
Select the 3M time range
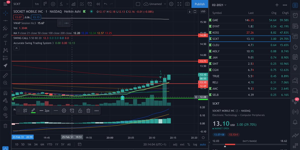click(x=36, y=145)
